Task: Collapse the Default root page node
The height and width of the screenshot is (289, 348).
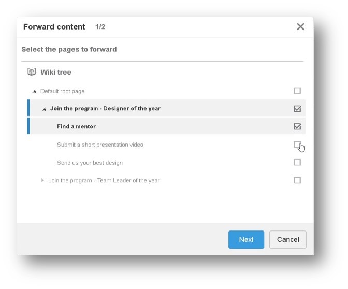Action: tap(34, 91)
